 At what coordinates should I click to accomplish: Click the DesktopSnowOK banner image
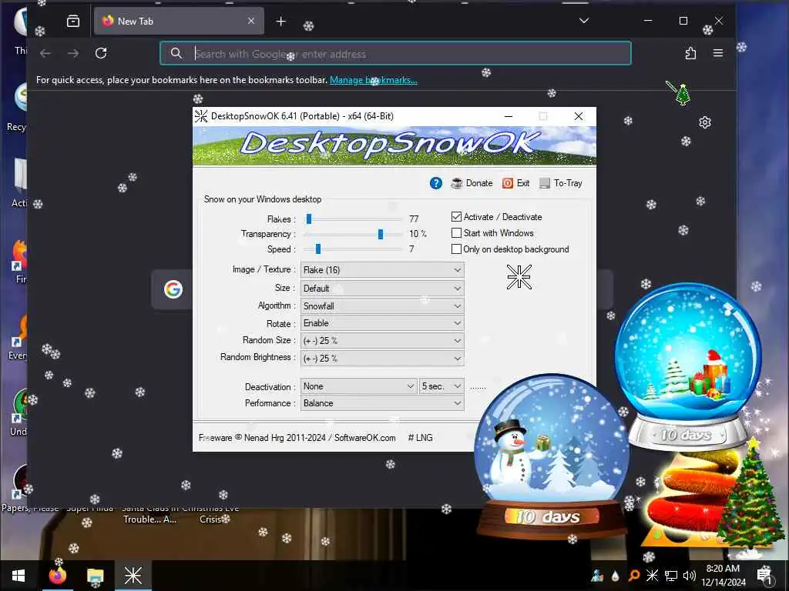click(x=394, y=145)
